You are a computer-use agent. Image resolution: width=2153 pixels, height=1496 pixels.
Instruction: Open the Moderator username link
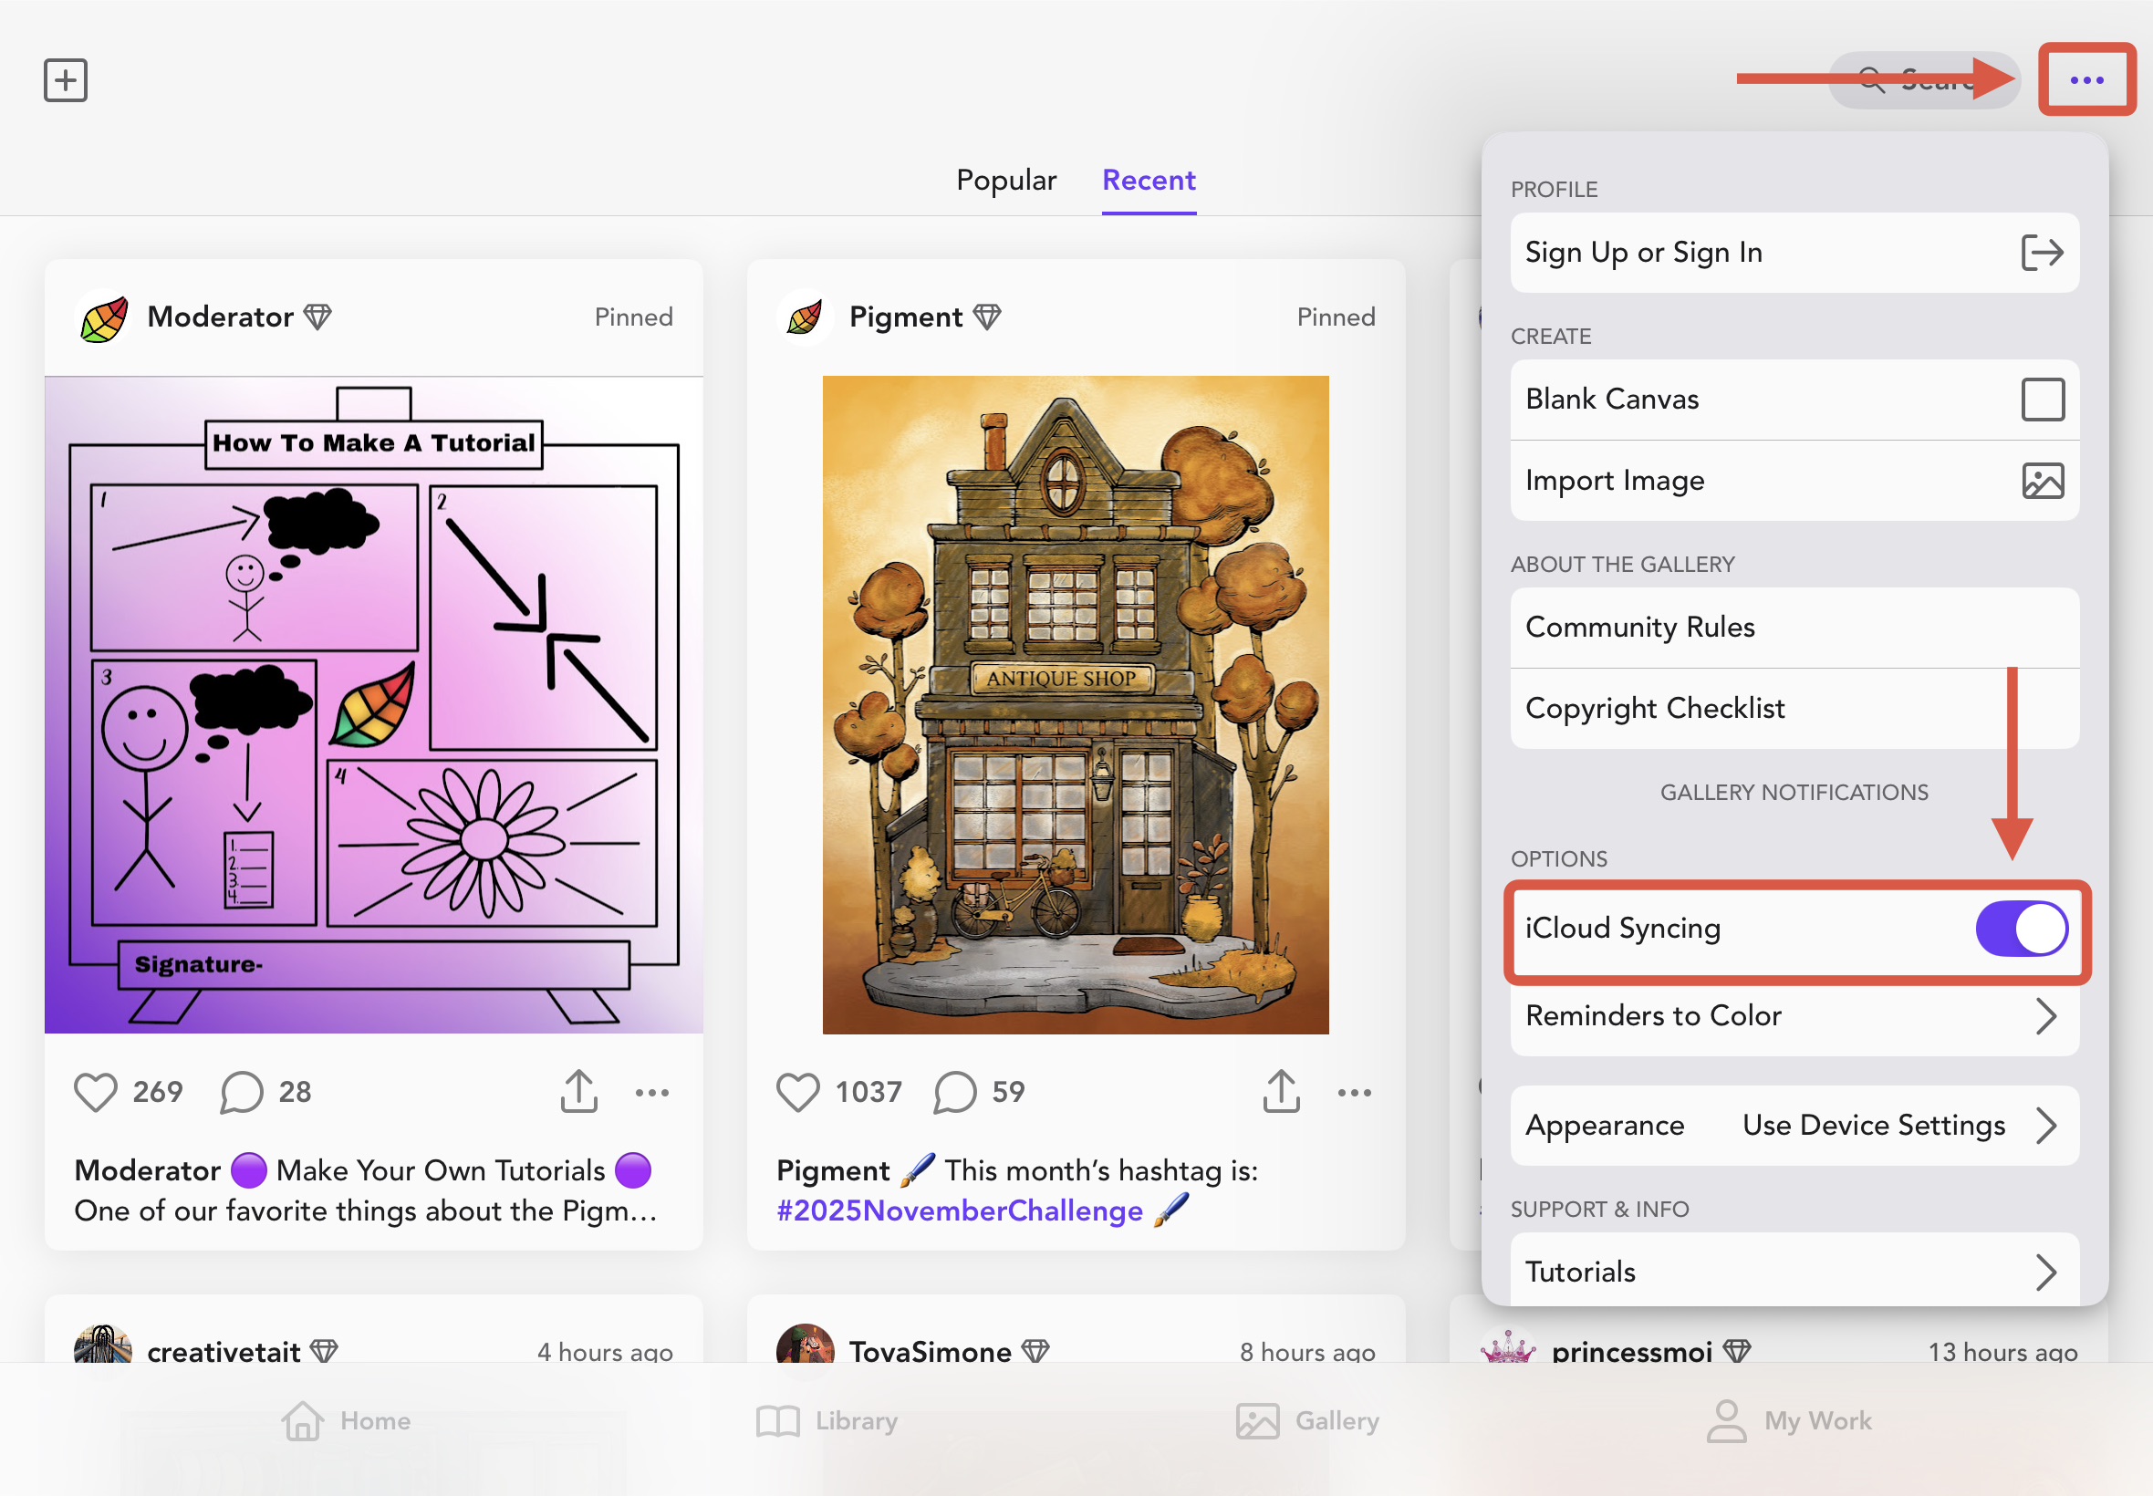(x=220, y=317)
